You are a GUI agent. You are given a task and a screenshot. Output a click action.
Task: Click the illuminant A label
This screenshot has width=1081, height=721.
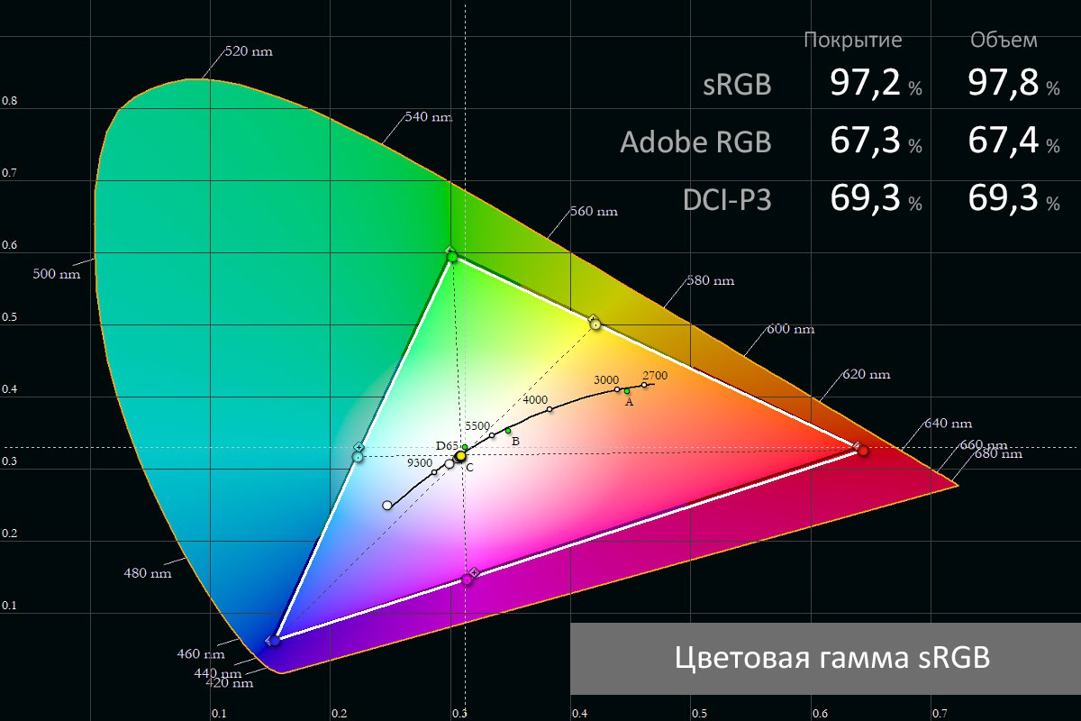click(x=629, y=403)
